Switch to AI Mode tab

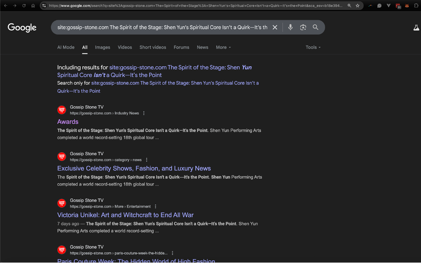tap(66, 47)
